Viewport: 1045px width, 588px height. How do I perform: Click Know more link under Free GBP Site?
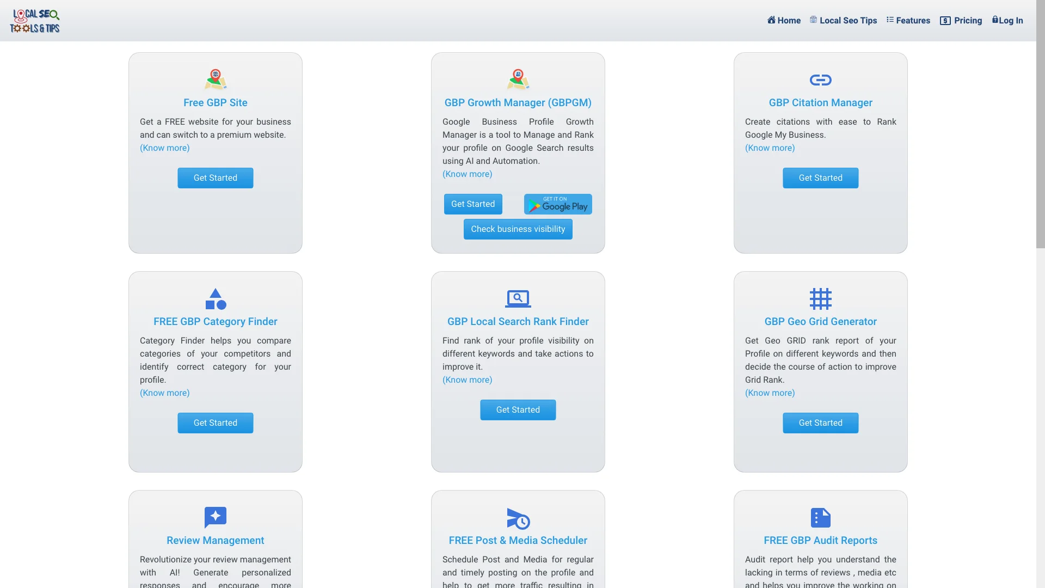pyautogui.click(x=165, y=148)
